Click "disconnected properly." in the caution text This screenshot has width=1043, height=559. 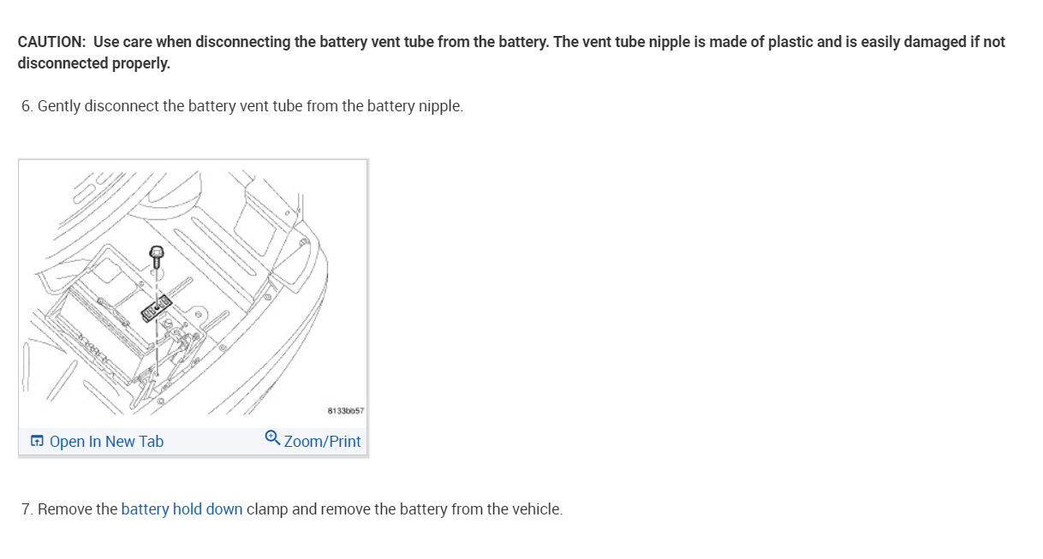(x=94, y=63)
